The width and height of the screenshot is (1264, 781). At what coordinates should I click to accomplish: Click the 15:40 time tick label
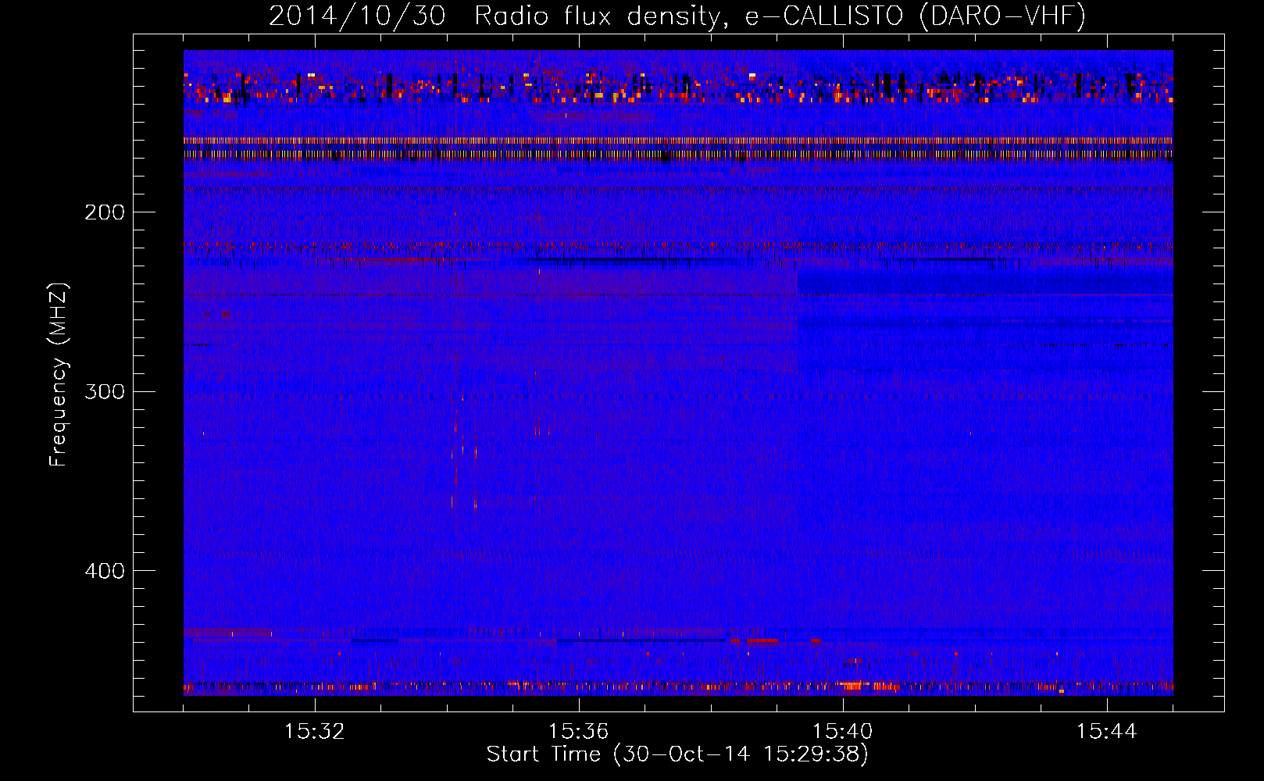[x=843, y=732]
